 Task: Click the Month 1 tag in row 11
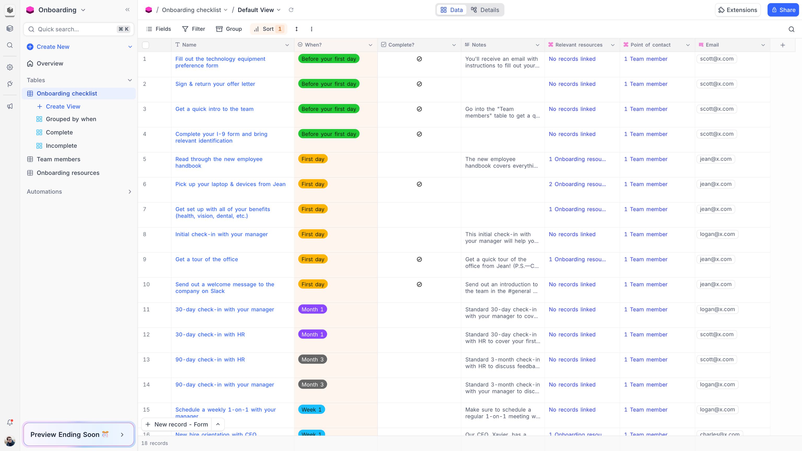click(x=312, y=309)
